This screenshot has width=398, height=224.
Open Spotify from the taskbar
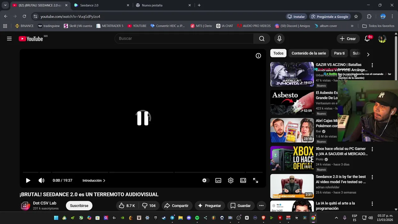point(197,218)
